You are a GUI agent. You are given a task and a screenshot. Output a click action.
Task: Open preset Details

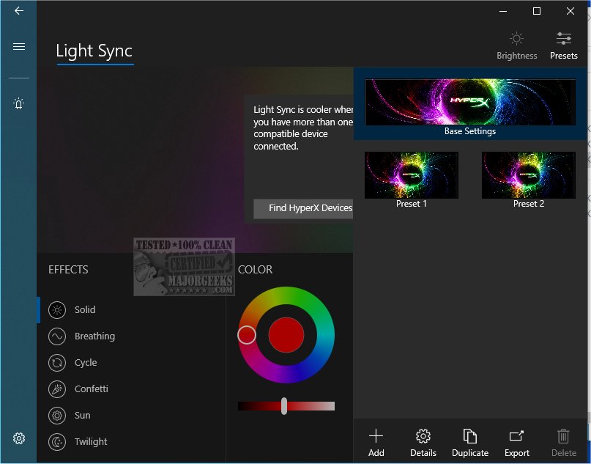click(x=423, y=443)
